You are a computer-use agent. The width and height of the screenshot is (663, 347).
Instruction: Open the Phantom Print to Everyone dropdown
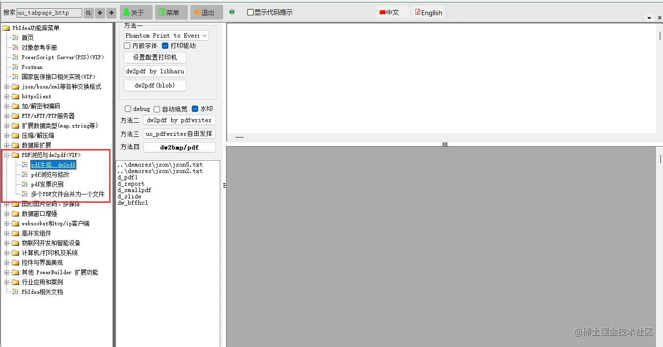click(165, 35)
